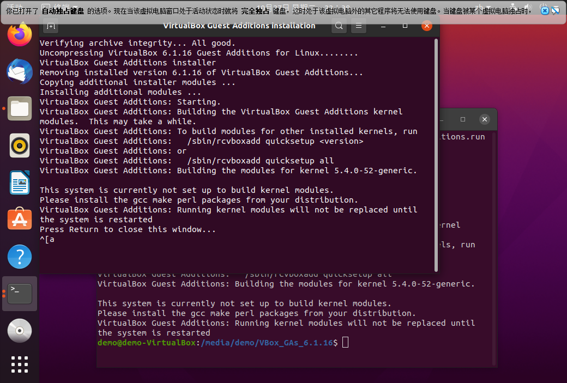Open the hamburger menu of installer terminal
Screen dimensions: 567x383
359,26
